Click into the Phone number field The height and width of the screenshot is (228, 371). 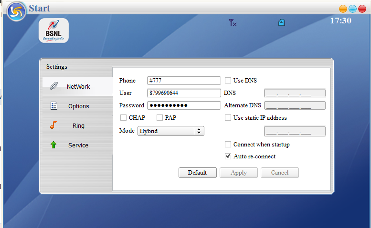[184, 81]
